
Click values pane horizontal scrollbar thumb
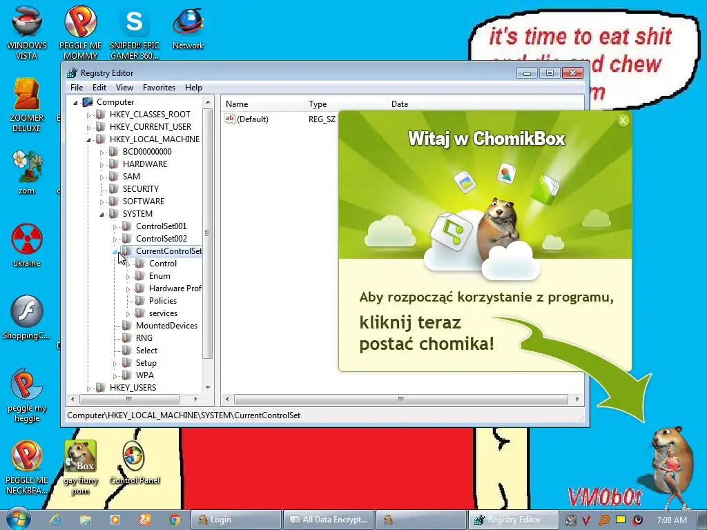(401, 399)
